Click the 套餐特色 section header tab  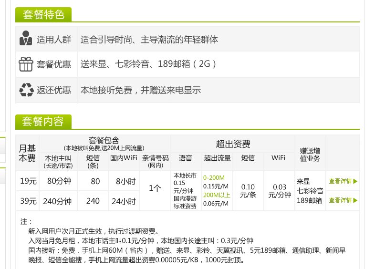(43, 15)
